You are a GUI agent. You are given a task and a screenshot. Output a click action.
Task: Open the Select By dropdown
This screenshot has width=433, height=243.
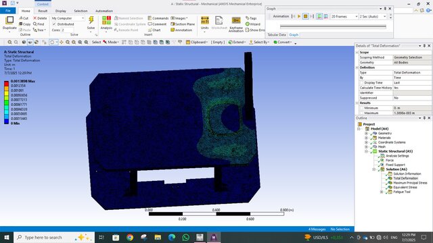pyautogui.click(x=259, y=42)
